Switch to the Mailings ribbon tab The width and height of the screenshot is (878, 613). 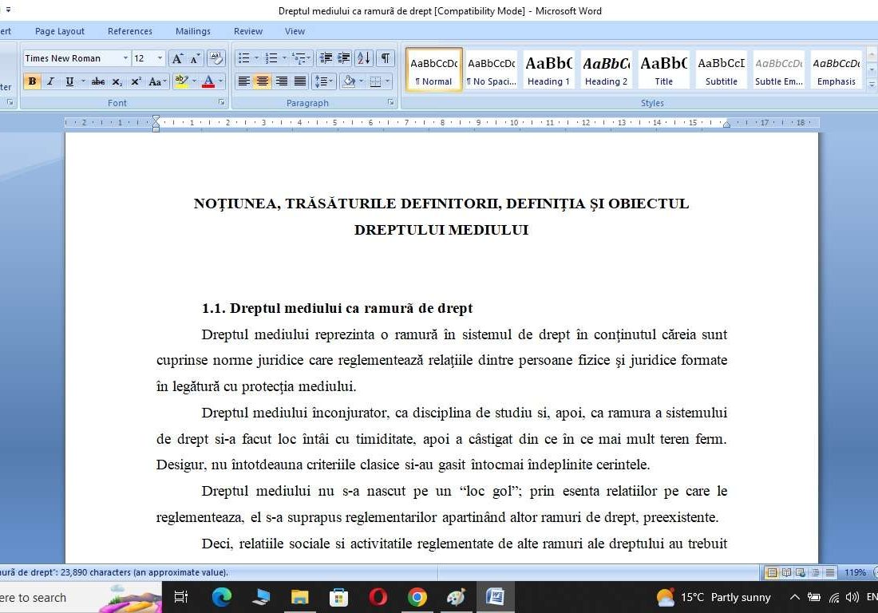pos(192,31)
